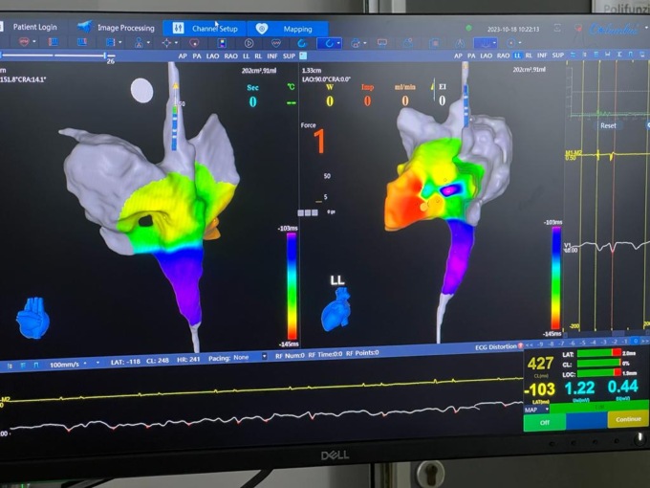Screen dimensions: 650x488
Task: Click the blue refresh rotation icon
Action: click(302, 43)
